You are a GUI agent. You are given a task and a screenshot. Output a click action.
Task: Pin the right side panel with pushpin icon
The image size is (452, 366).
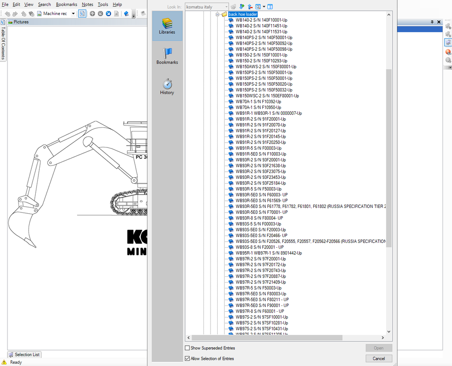point(432,22)
